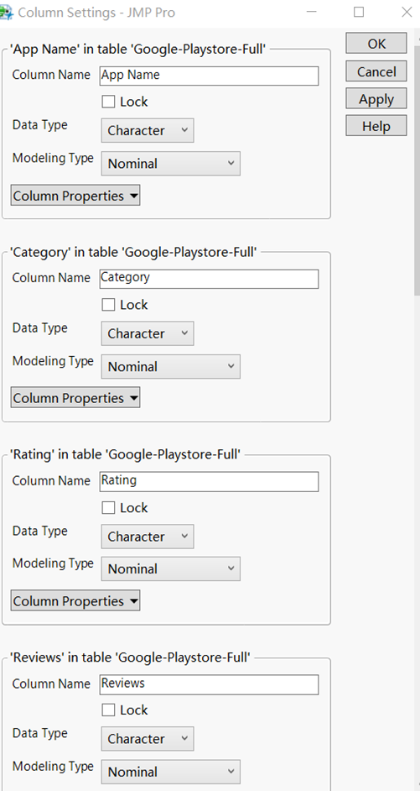Enable Lock checkbox for App Name column
Viewport: 420px width, 791px height.
click(108, 102)
